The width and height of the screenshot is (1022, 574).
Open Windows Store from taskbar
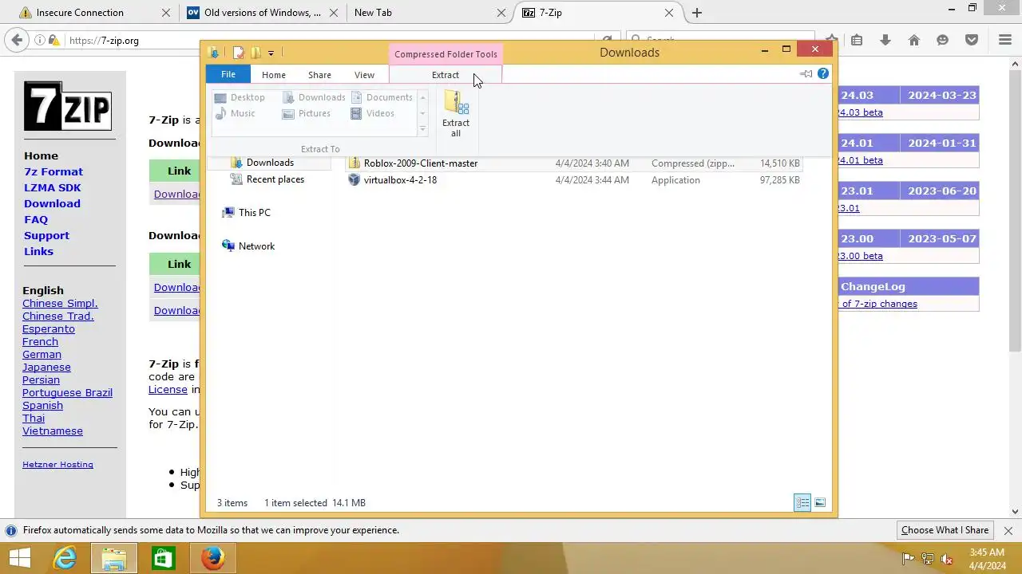pos(163,558)
